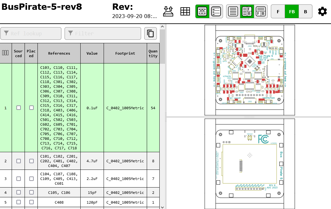Viewport: 331px width, 209px height.
Task: Select BOM top, canvas bottom layout
Action: point(261,11)
